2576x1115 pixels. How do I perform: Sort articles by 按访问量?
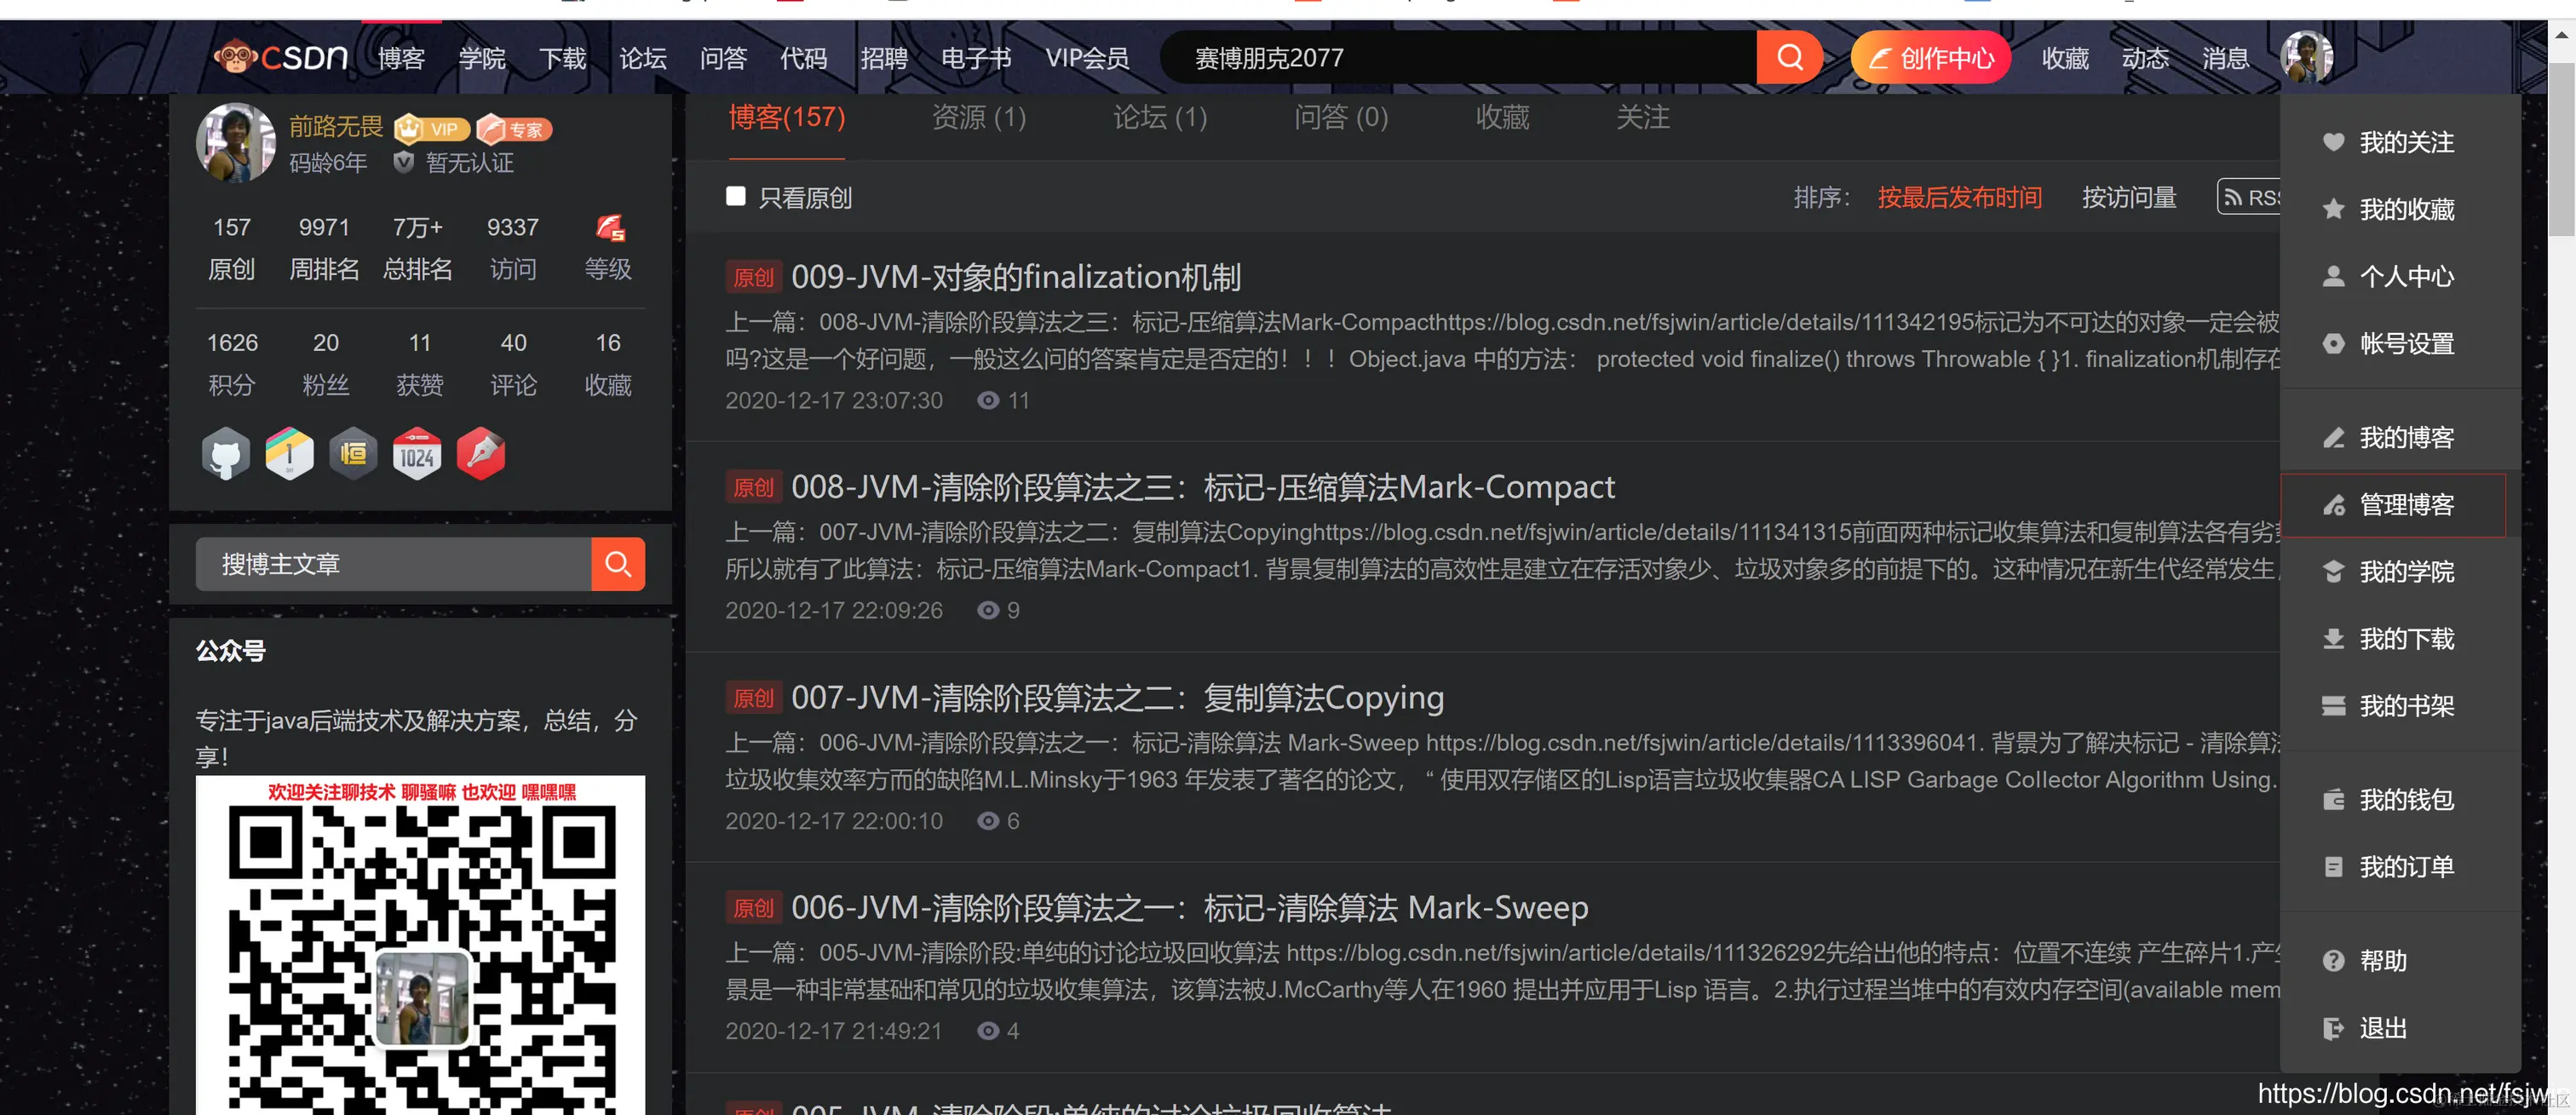(x=2128, y=197)
